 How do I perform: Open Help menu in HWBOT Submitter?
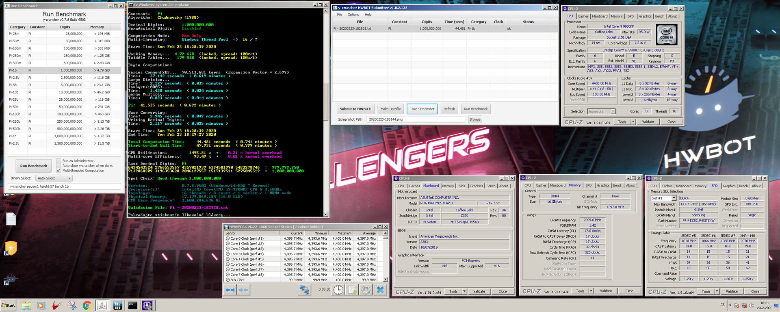[x=368, y=15]
